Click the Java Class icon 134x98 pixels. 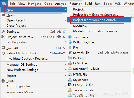pos(70,37)
